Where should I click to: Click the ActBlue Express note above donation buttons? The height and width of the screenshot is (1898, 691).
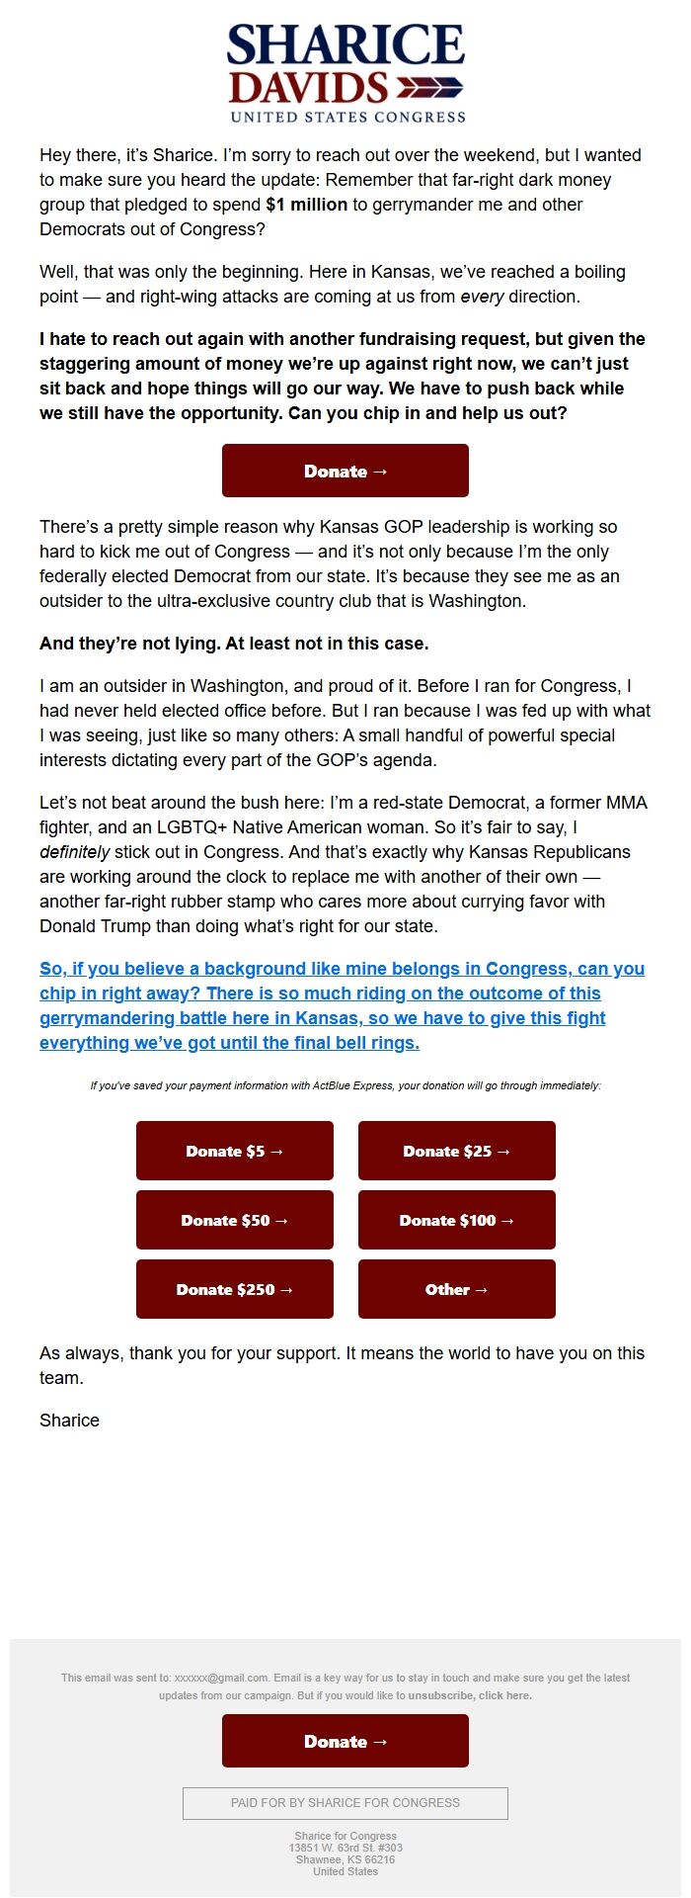click(345, 1084)
